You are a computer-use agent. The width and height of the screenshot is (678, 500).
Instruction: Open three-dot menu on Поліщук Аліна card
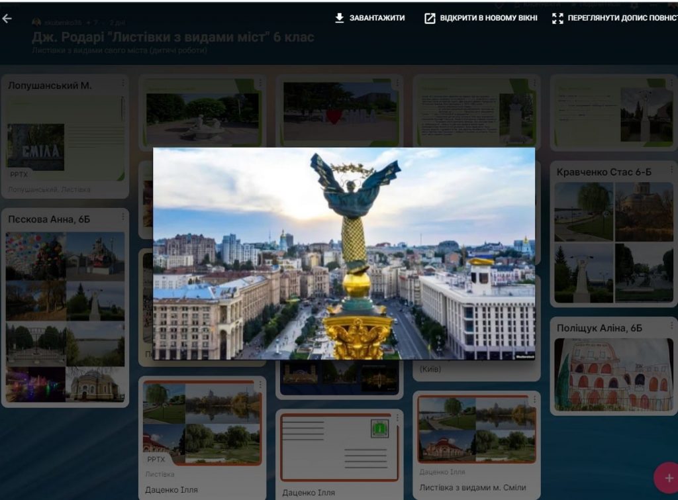[x=671, y=325]
